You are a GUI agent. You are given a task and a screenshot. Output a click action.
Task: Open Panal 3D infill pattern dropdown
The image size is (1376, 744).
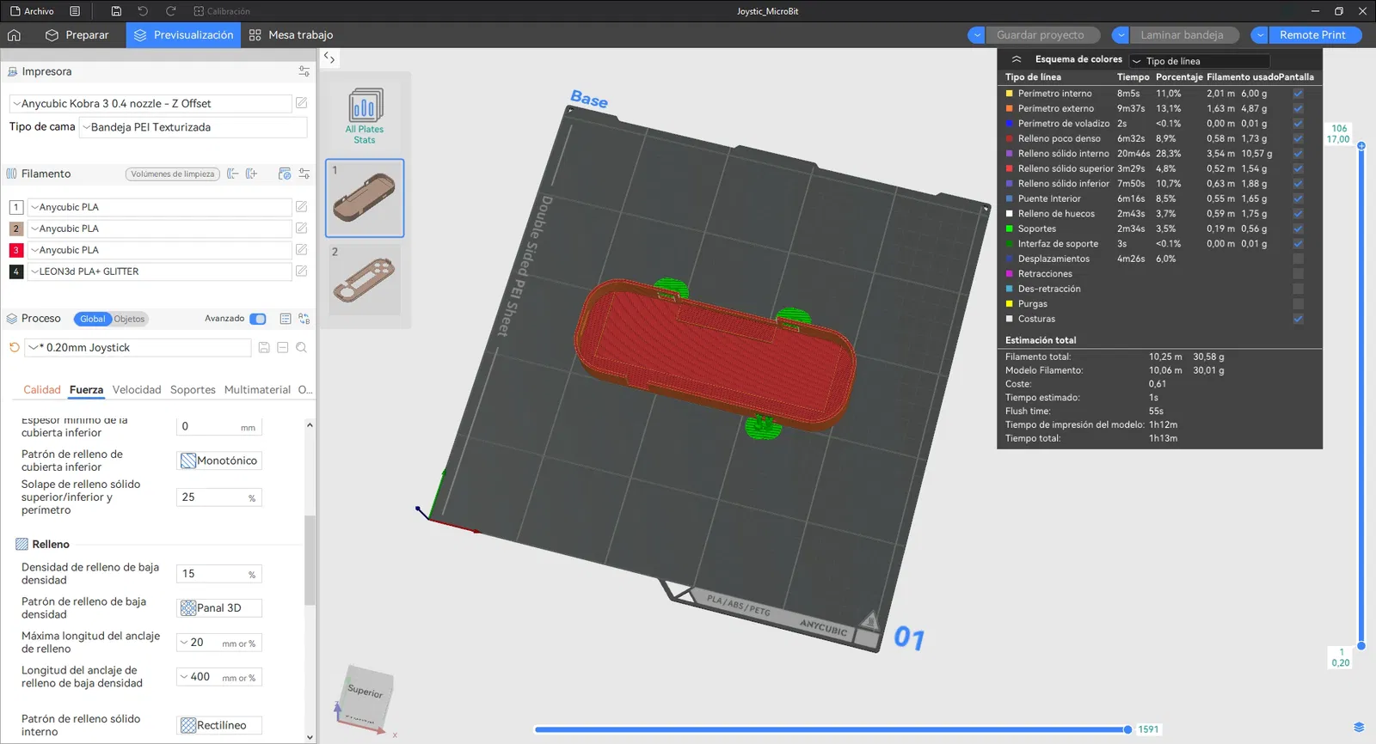pyautogui.click(x=219, y=608)
